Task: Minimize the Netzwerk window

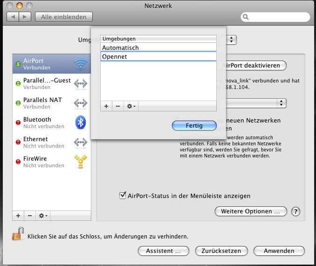Action: (x=20, y=6)
